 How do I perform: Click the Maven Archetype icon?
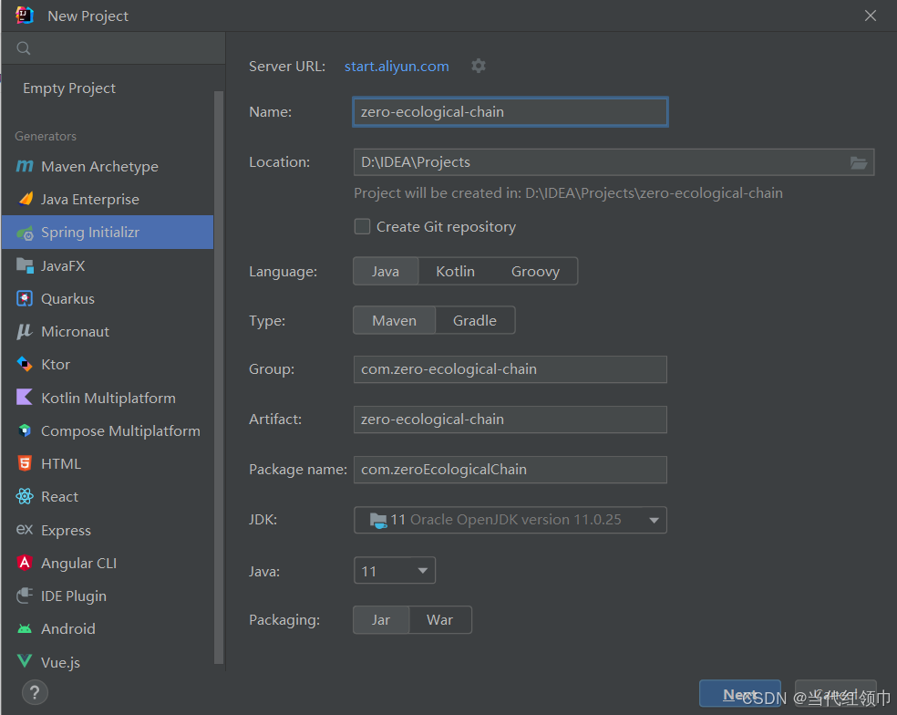click(25, 166)
